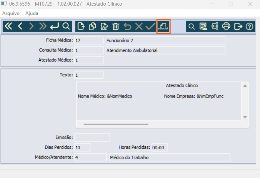Select the Médico do Trabalho field

[x=170, y=157]
